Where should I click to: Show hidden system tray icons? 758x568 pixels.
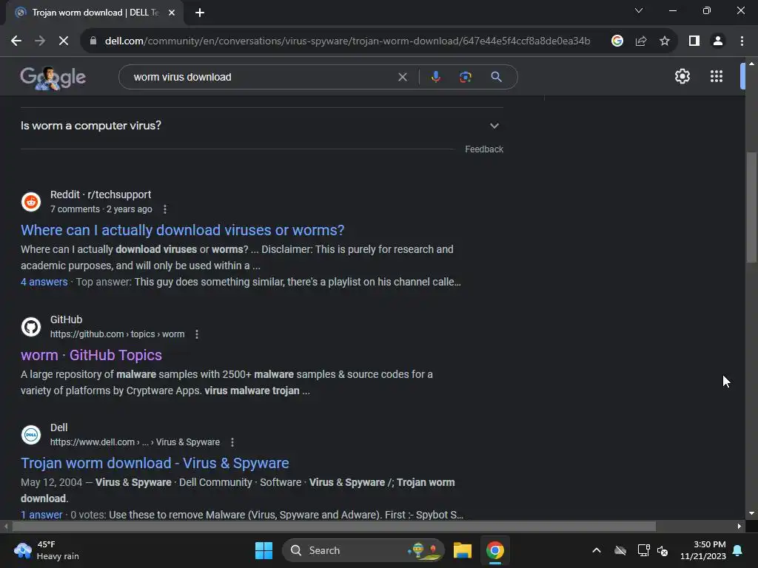click(x=597, y=550)
